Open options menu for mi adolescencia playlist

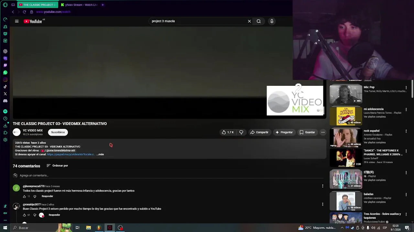pos(406,110)
